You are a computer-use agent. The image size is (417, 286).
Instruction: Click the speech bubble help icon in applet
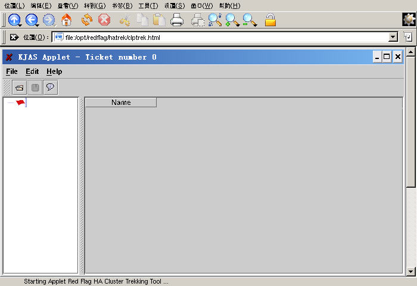(50, 88)
